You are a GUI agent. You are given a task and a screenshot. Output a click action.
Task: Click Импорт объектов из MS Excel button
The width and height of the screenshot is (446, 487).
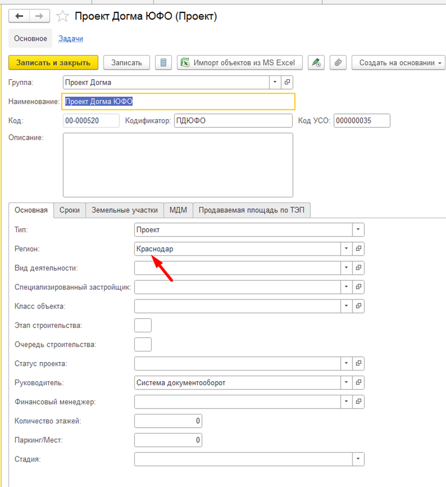[x=240, y=63]
